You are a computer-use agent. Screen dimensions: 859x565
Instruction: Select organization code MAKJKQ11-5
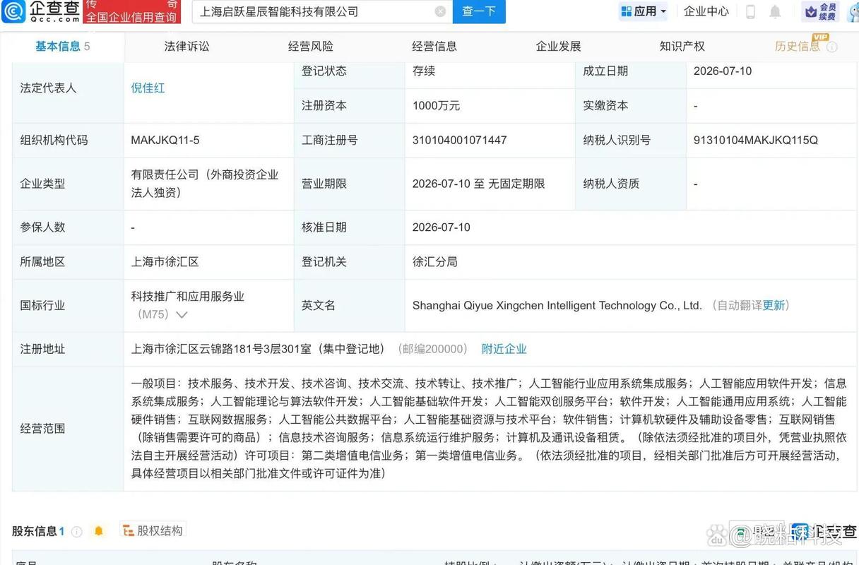coord(165,141)
